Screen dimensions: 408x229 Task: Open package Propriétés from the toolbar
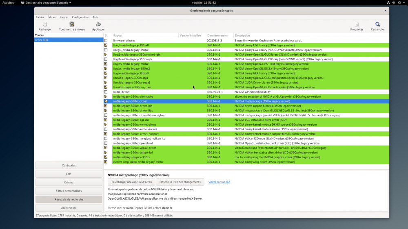pyautogui.click(x=357, y=24)
